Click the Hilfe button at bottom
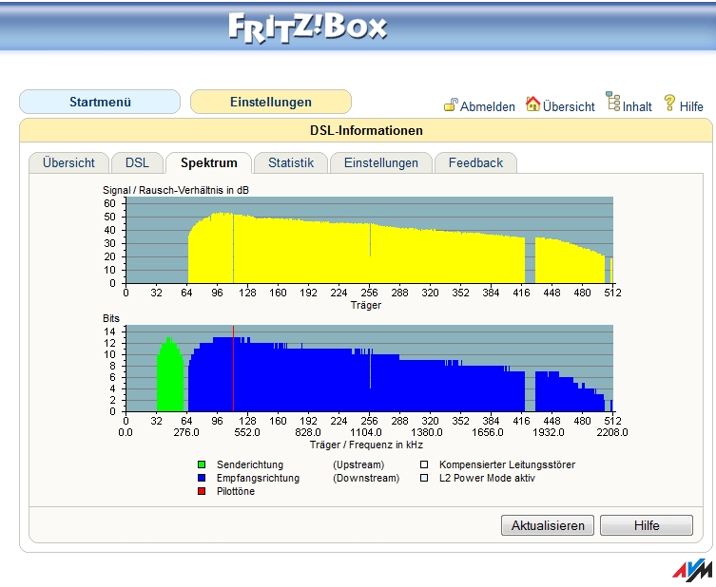716x587 pixels. (x=647, y=525)
